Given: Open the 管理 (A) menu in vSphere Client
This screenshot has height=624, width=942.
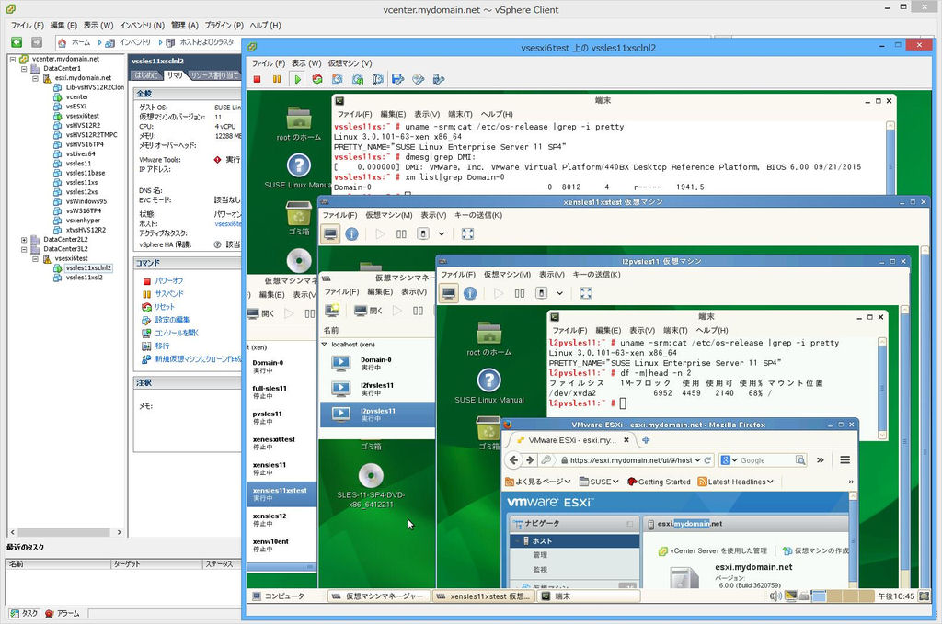Looking at the screenshot, I should 184,25.
